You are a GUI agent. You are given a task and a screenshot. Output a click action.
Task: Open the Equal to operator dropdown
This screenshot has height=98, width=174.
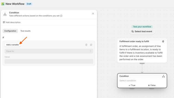click(49, 51)
